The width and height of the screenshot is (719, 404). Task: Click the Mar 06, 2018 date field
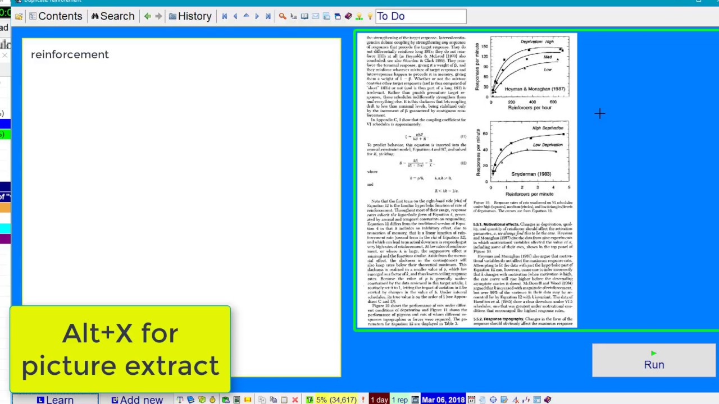pos(443,400)
